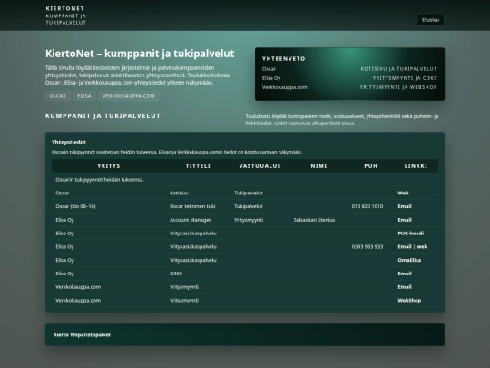490x368 pixels.
Task: Click KOTISIVU JA TUKIPALVELUT summary value
Action: [x=398, y=69]
